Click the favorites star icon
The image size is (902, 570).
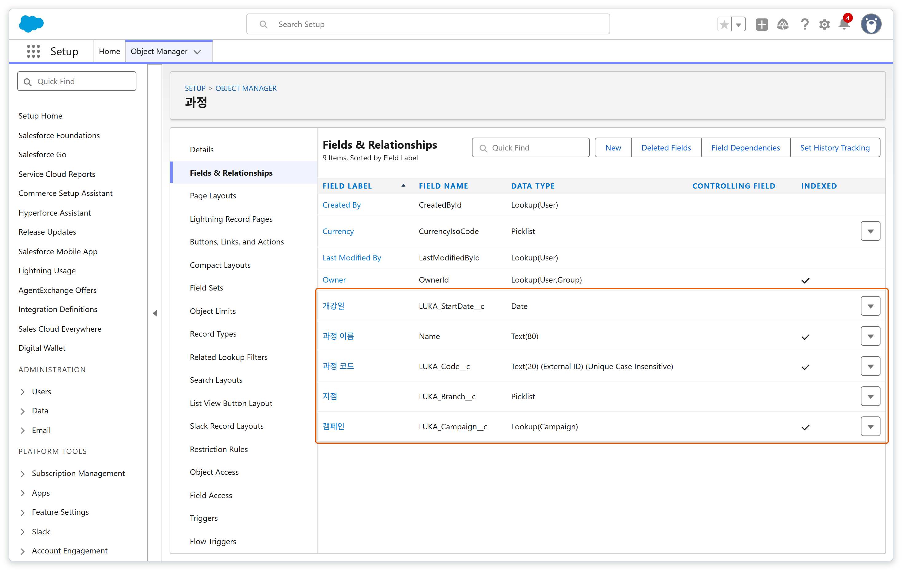pos(724,25)
